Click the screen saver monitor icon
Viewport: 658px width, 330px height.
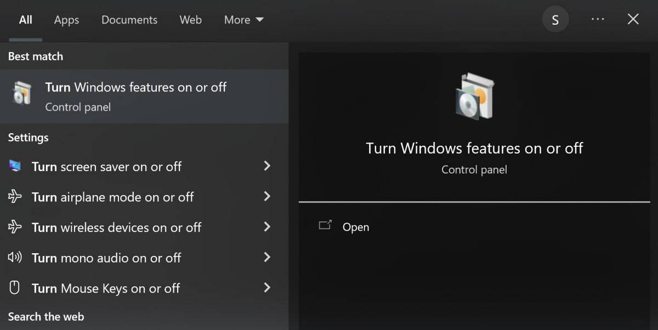tap(15, 166)
